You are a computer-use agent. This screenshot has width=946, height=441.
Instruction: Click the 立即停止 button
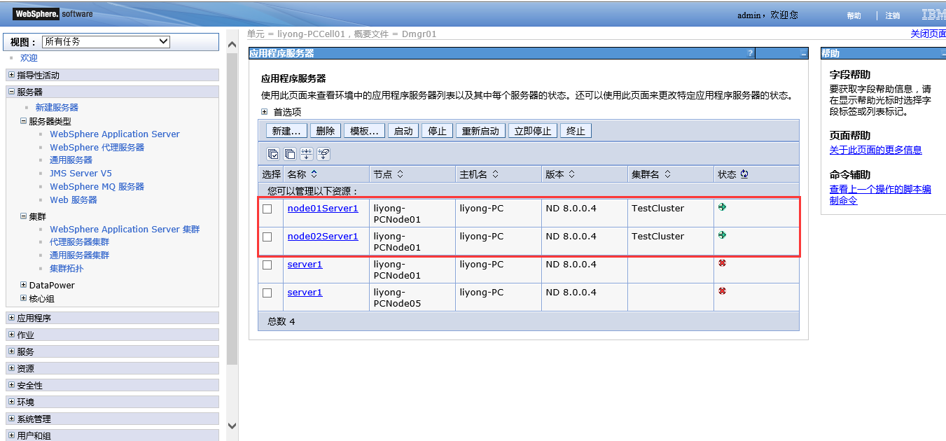(534, 131)
